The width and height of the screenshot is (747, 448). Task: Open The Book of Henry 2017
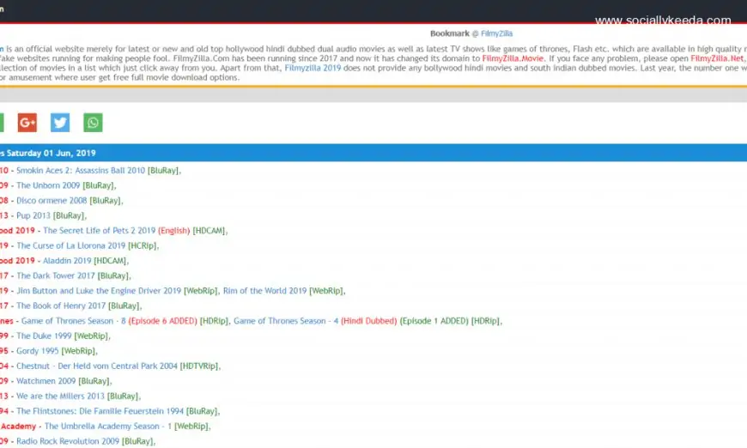pyautogui.click(x=60, y=306)
